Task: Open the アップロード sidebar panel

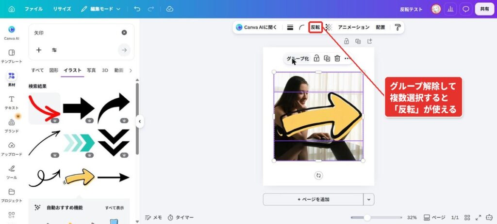Action: 12,149
